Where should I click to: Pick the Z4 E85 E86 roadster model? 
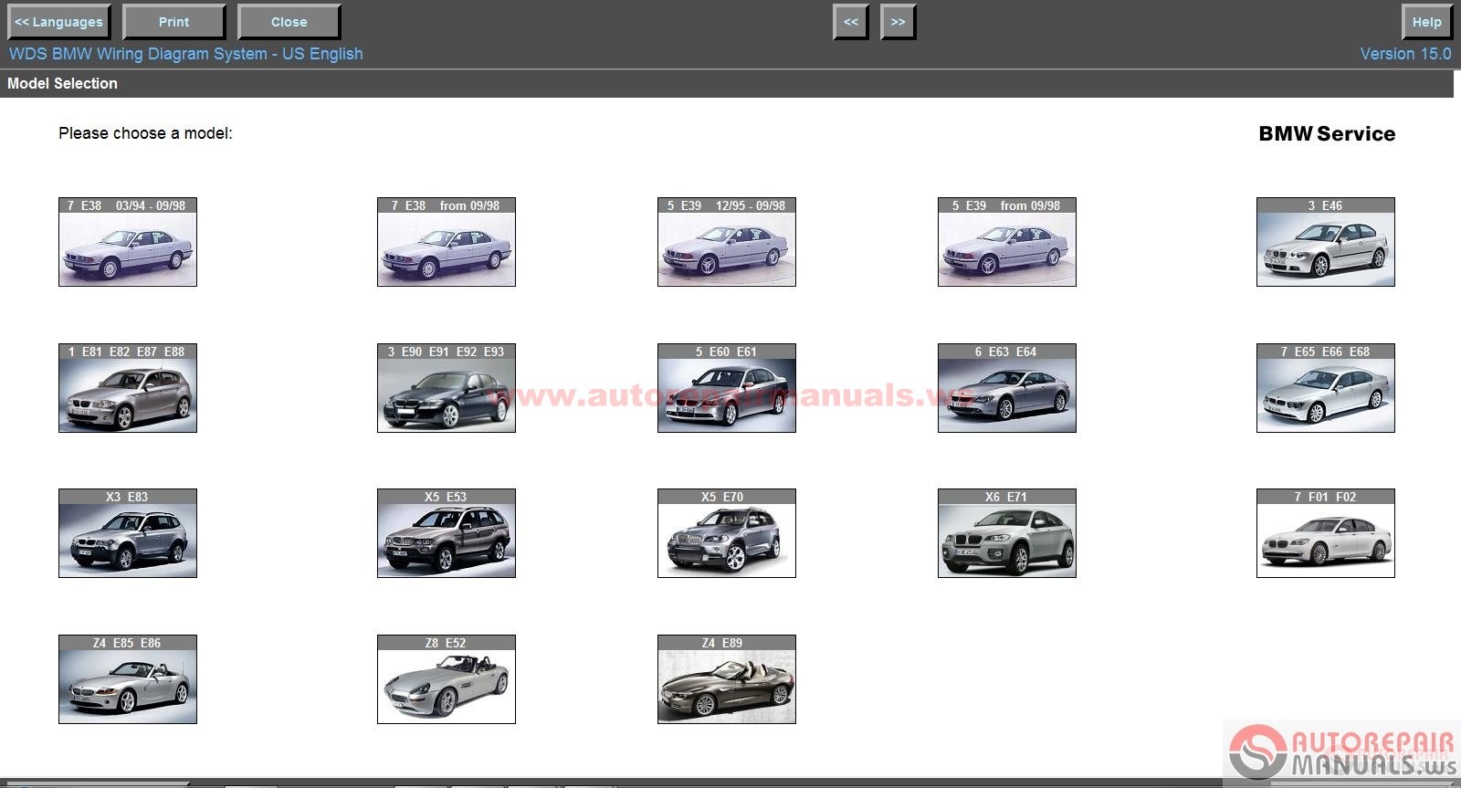[128, 679]
